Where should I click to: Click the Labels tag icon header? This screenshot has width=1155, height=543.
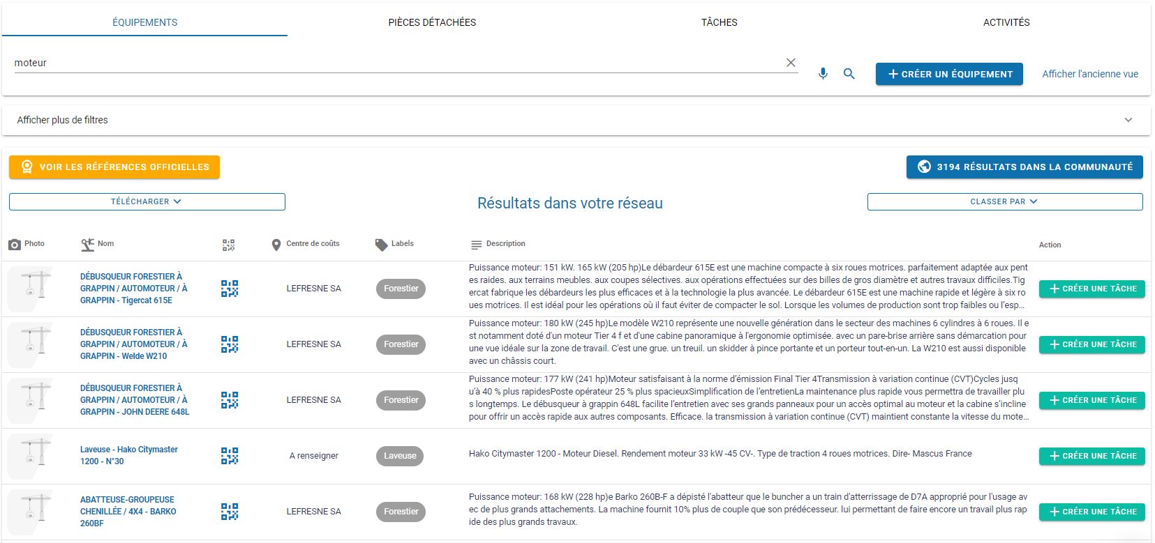(x=381, y=245)
